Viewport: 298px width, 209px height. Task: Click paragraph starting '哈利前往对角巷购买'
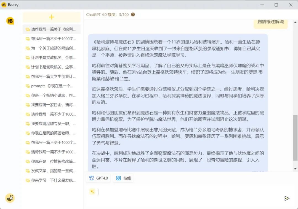click(178, 72)
